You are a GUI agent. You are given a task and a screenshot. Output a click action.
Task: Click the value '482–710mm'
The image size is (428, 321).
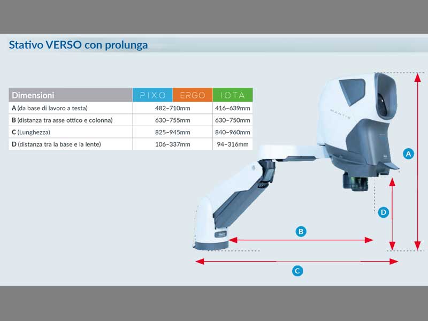click(x=172, y=108)
